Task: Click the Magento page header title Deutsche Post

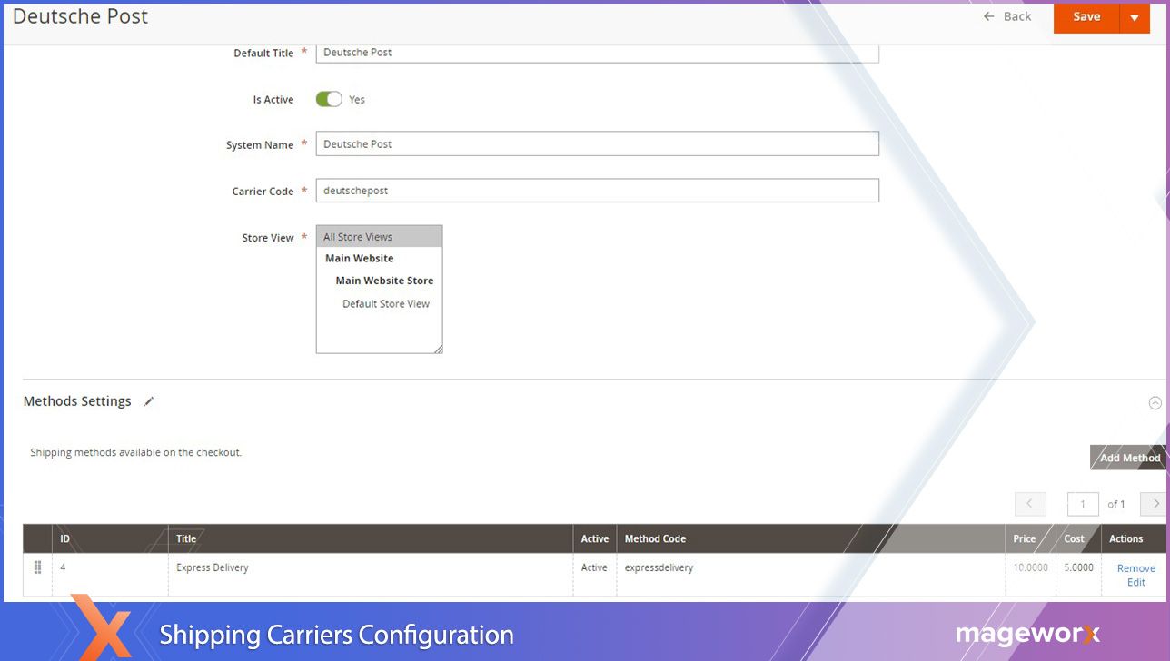Action: tap(80, 15)
